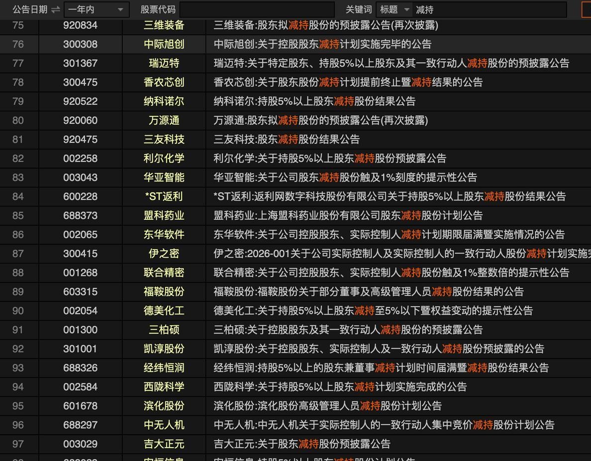Click stock code 300475
This screenshot has width=591, height=461.
[80, 82]
